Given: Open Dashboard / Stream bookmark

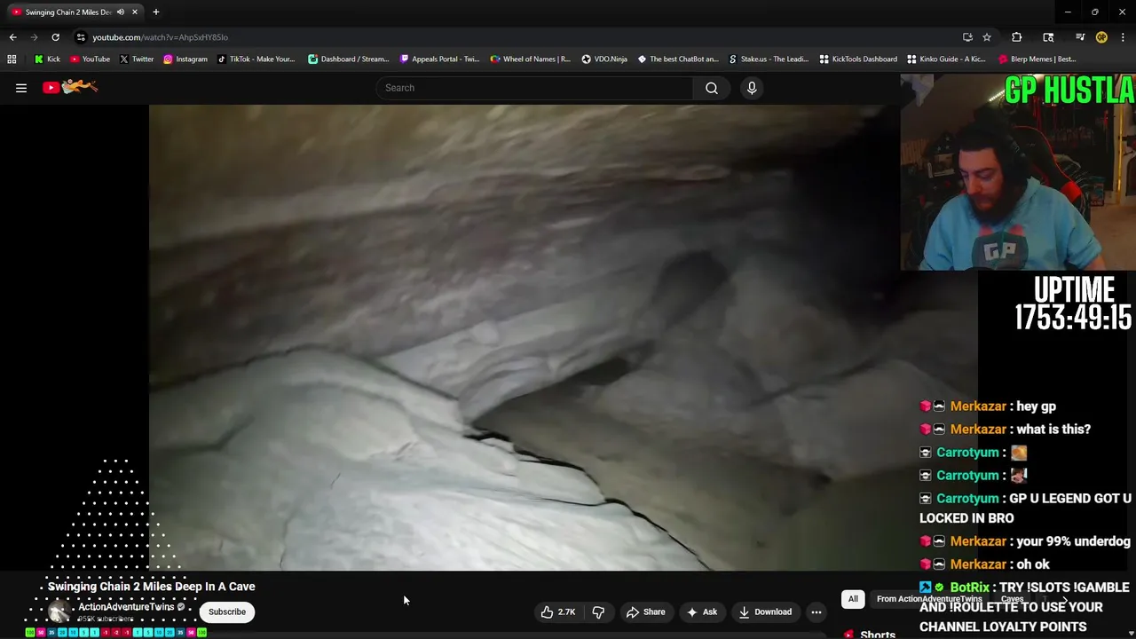Looking at the screenshot, I should (x=349, y=59).
